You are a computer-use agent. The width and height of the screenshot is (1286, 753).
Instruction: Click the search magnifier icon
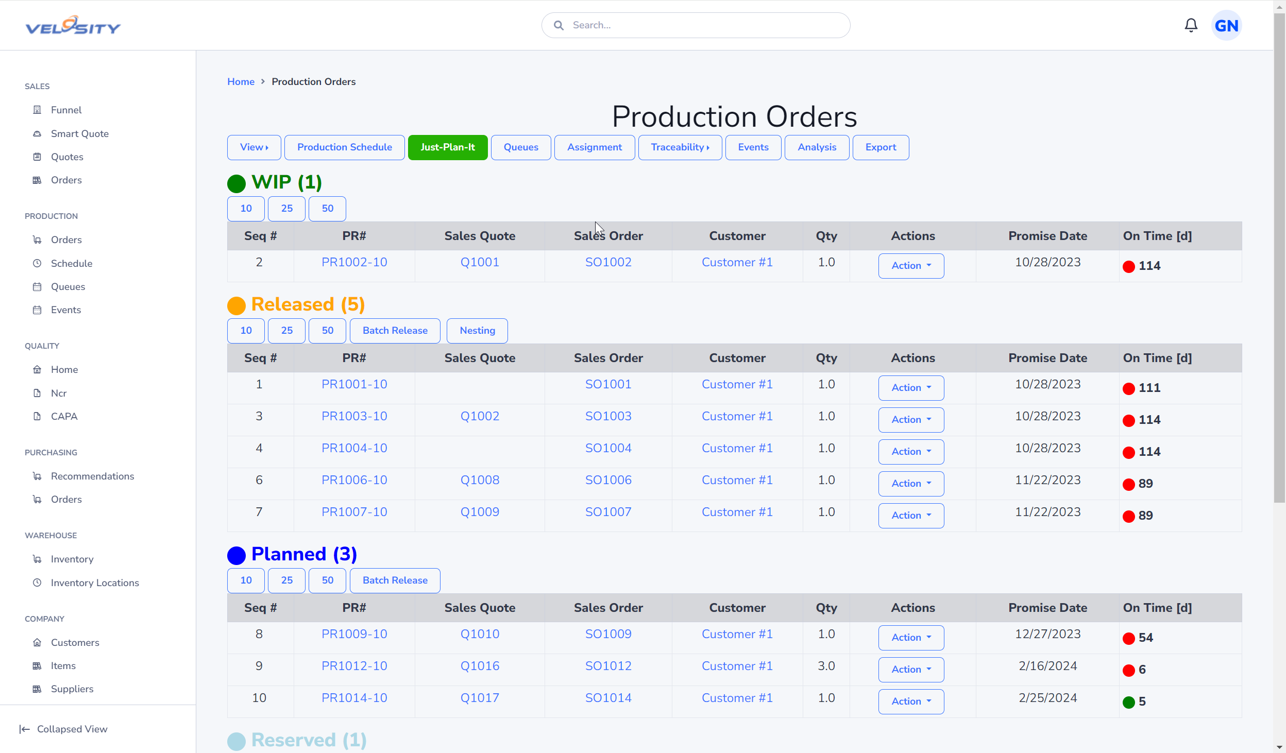[559, 25]
